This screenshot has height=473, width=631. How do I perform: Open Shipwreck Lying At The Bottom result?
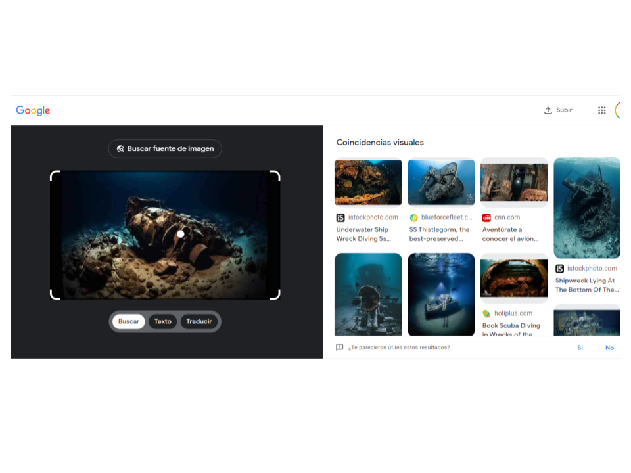(586, 284)
